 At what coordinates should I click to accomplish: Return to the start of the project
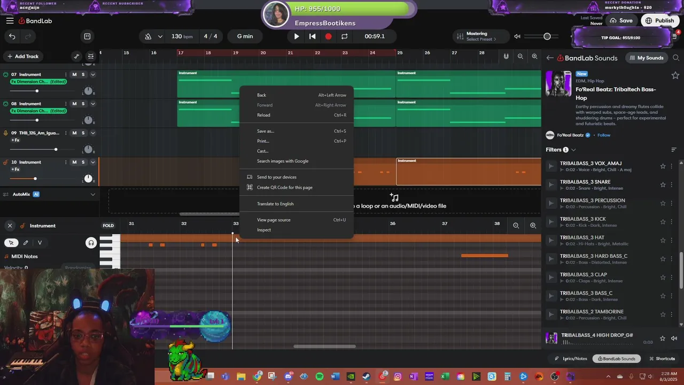(x=313, y=36)
